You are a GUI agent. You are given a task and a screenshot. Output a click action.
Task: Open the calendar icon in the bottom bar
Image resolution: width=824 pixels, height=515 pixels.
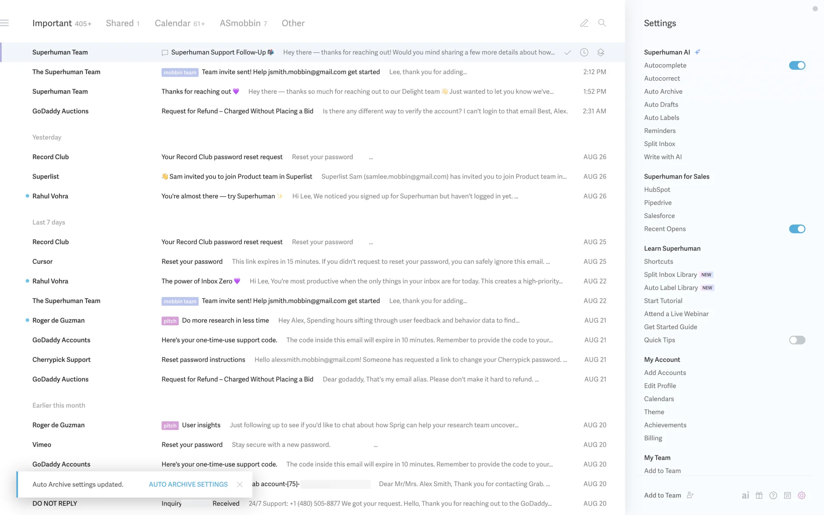[x=788, y=495]
